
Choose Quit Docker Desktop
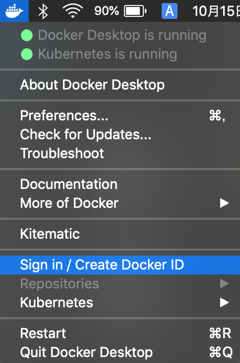pos(120,352)
